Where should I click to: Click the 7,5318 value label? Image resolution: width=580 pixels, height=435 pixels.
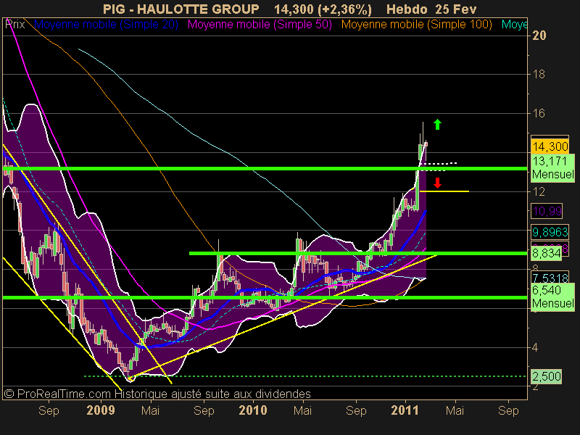pos(550,278)
